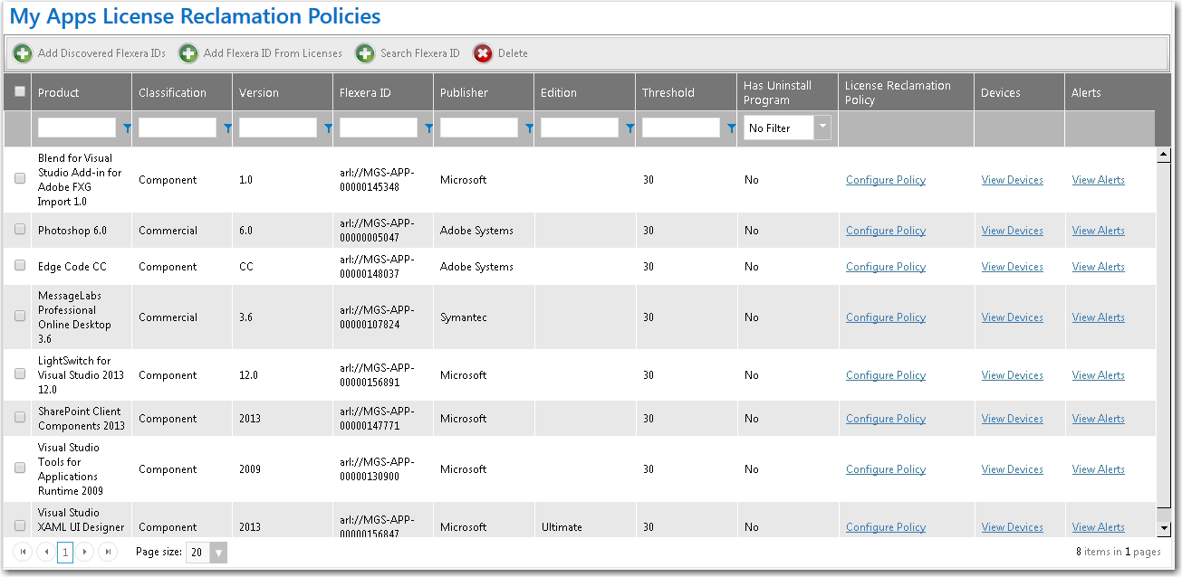Viewport: 1182px width, 577px height.
Task: Click the Add Discovered Flexera IDs icon
Action: 23,53
